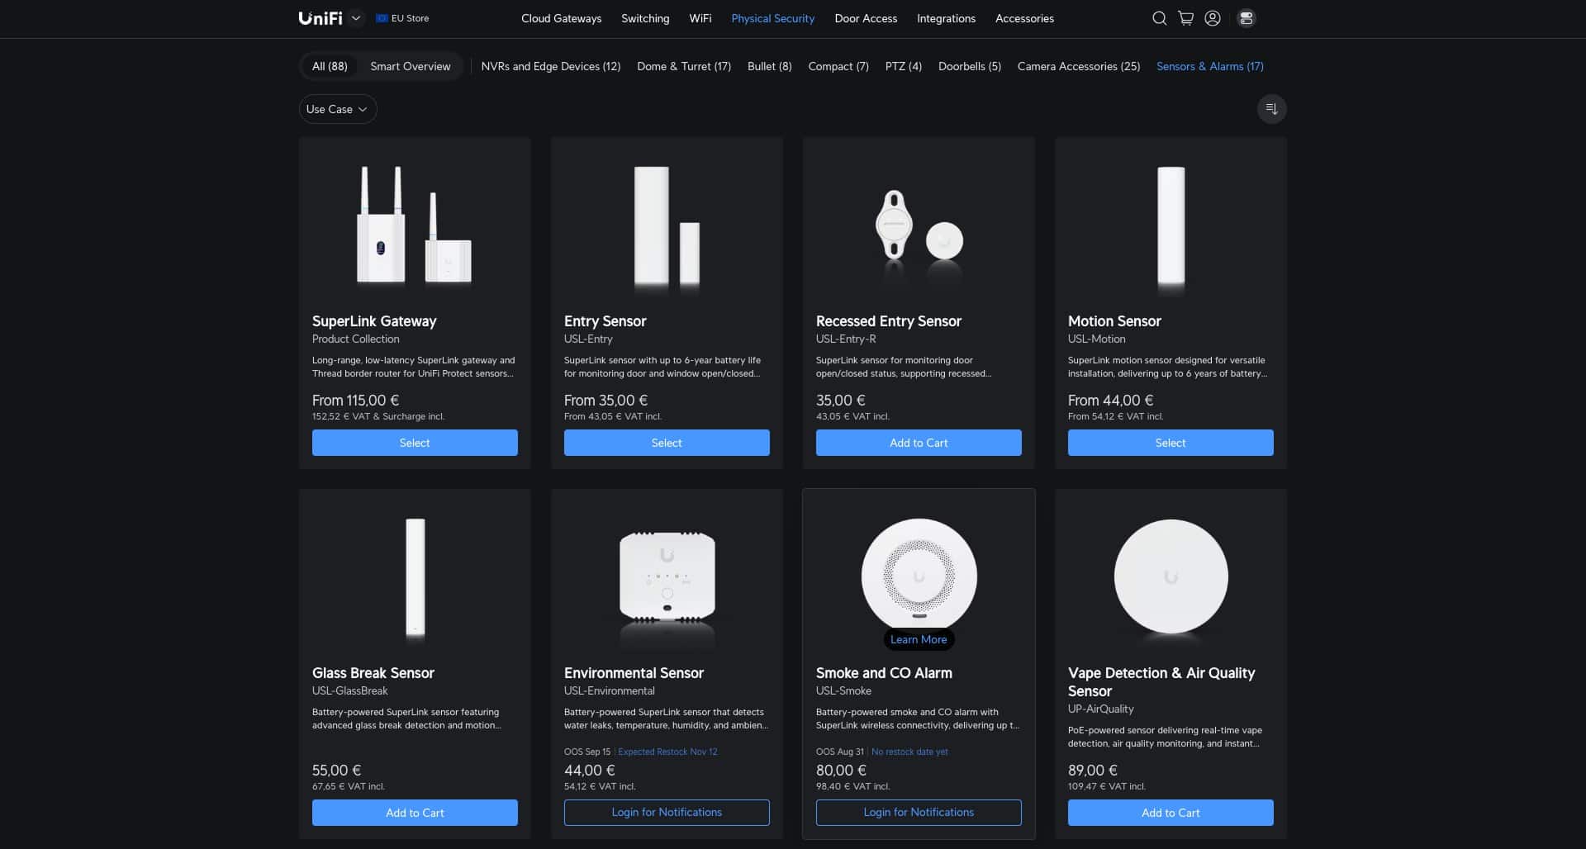This screenshot has height=849, width=1586.
Task: Open Cloud Gateways menu
Action: tap(562, 18)
